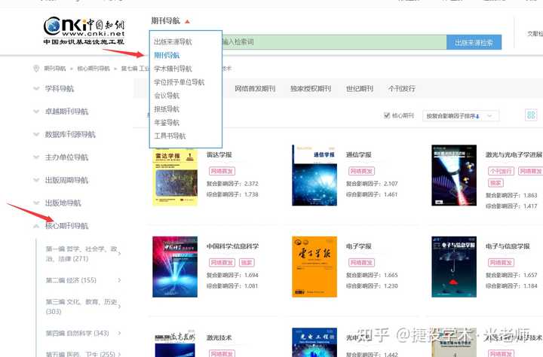Screen dimensions: 543x357
Task: Select 学位授予单位导航 in the dropdown menu
Action: tap(179, 82)
